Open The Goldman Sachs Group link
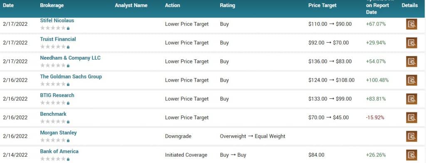Screen dimensions: 426x163 coord(71,77)
